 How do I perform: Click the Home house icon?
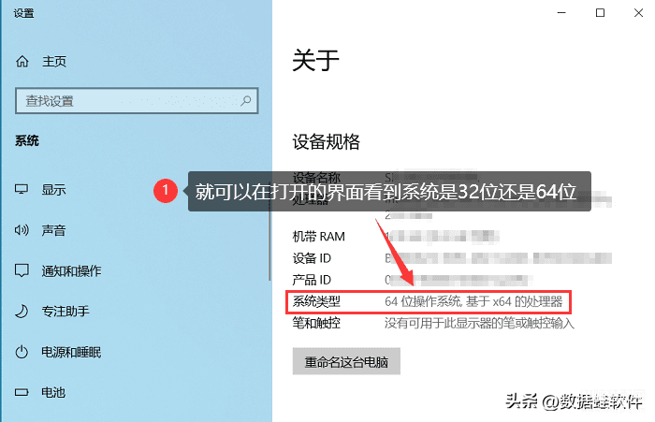point(22,62)
